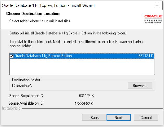The height and width of the screenshot is (127, 164).
Task: Click the Oracle Database Express Edition logo
Action: pos(153,19)
